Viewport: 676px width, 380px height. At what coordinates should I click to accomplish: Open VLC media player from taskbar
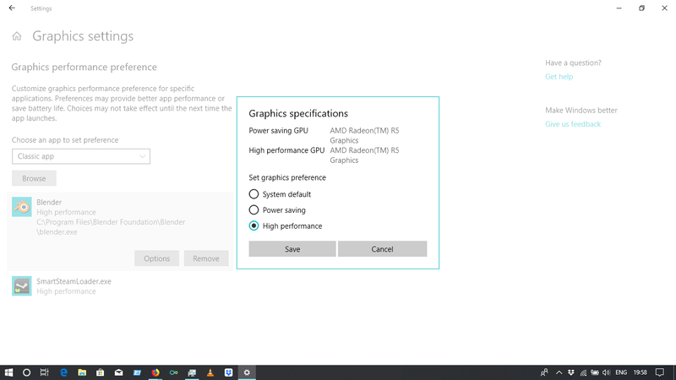(210, 372)
